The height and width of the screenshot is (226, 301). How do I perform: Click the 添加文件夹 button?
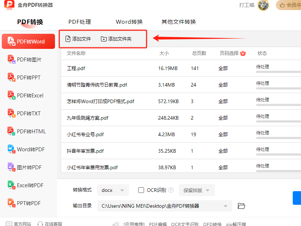[x=116, y=39]
